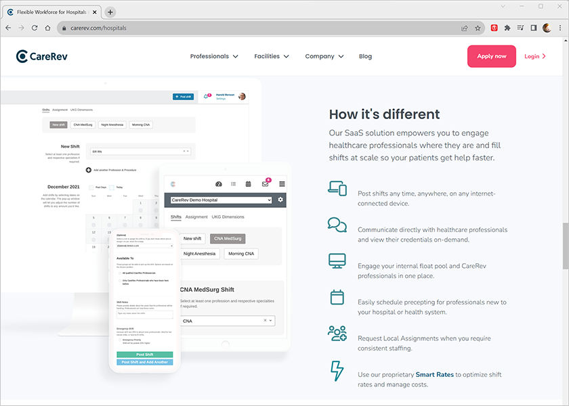Bookmark this page with the star icon
569x406 pixels.
coord(478,28)
